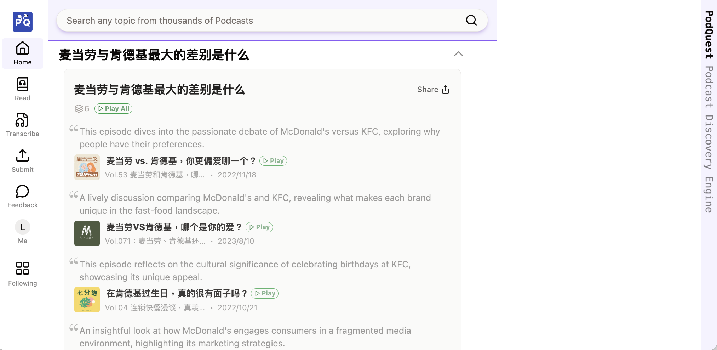Screen dimensions: 717x350
Task: Play the episode 麦当劳 vs. 肯德基
Action: 273,160
